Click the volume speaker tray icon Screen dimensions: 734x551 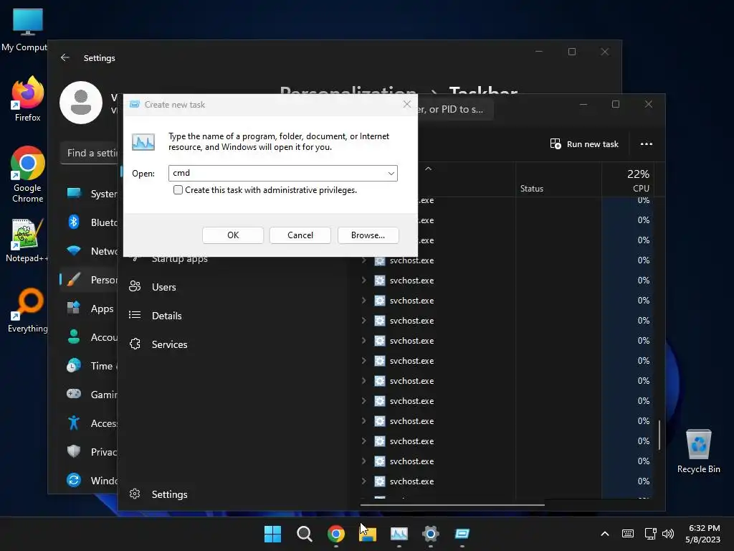click(x=668, y=534)
